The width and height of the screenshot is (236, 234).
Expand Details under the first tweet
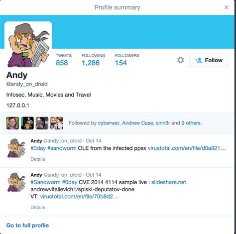(38, 159)
